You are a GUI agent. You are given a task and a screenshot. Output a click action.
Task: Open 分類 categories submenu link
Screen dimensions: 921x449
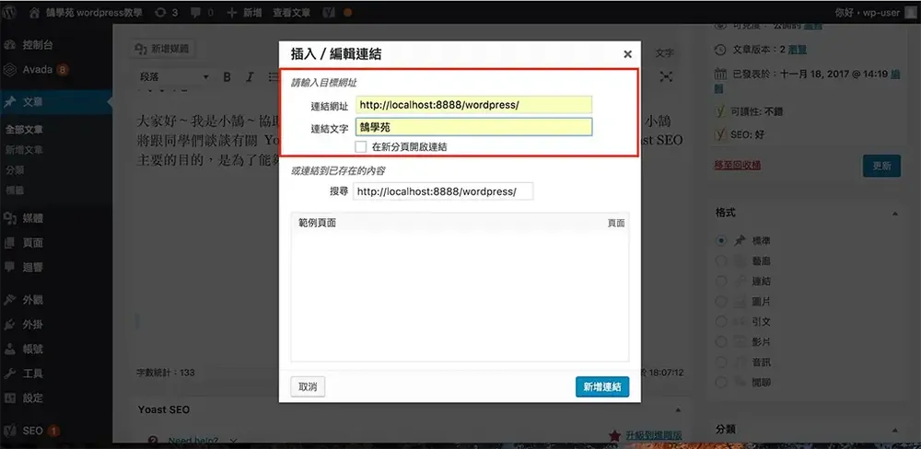15,170
